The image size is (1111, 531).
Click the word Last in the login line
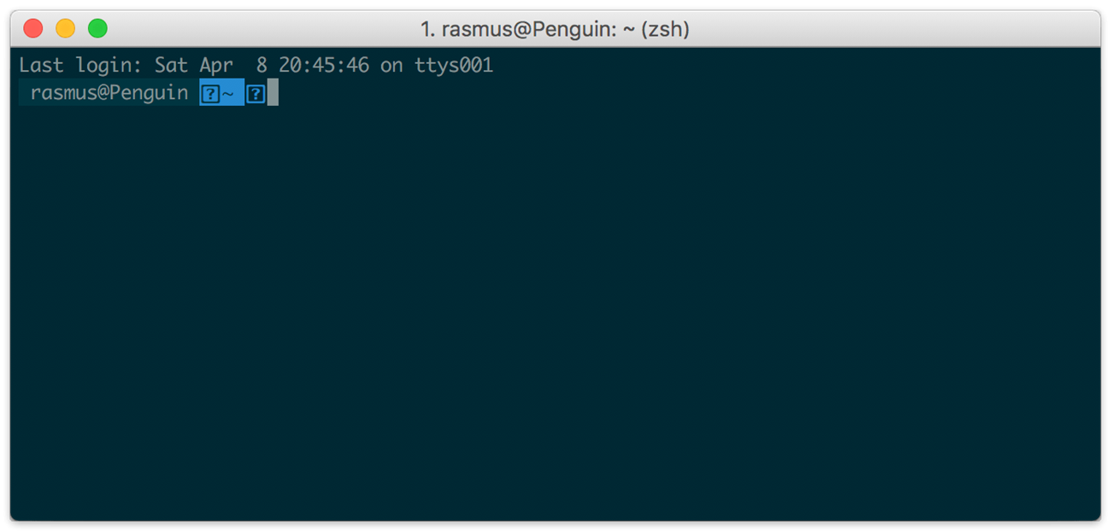pyautogui.click(x=41, y=66)
